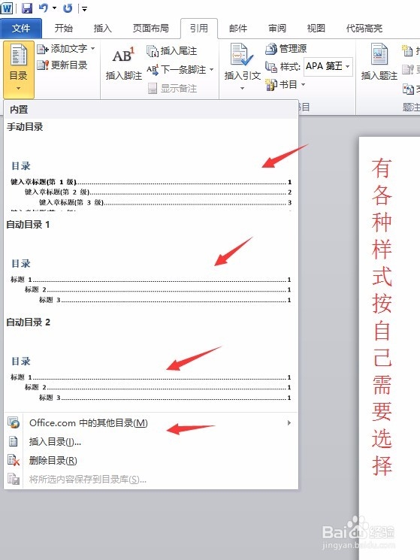Click the 样式 icon in citations group

click(x=271, y=66)
